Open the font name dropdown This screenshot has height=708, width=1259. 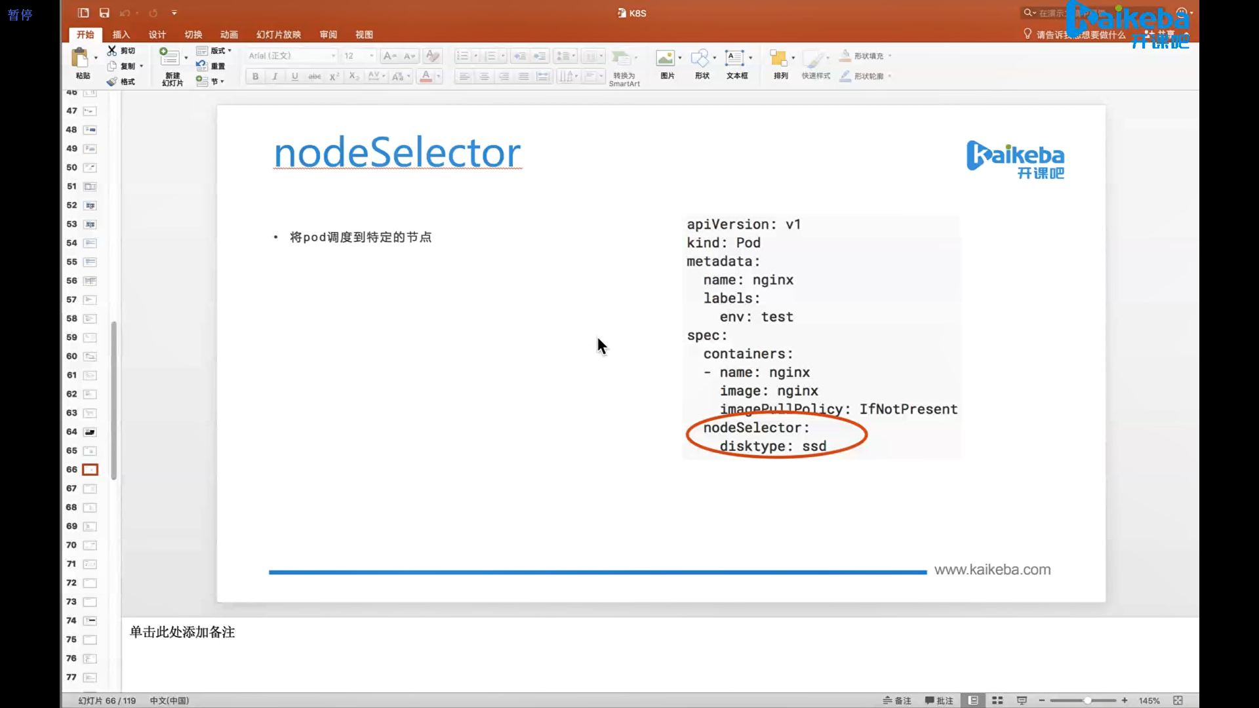tap(333, 56)
